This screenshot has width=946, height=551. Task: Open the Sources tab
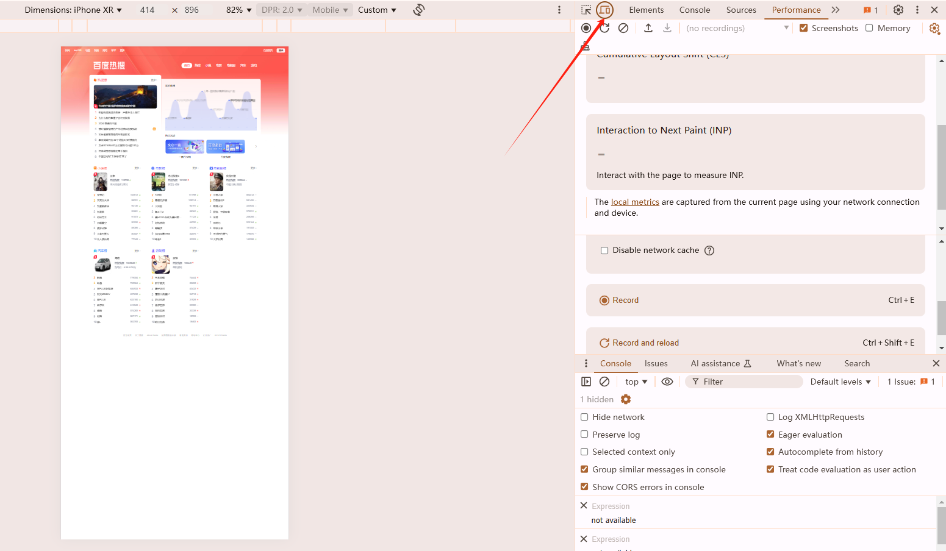tap(741, 10)
